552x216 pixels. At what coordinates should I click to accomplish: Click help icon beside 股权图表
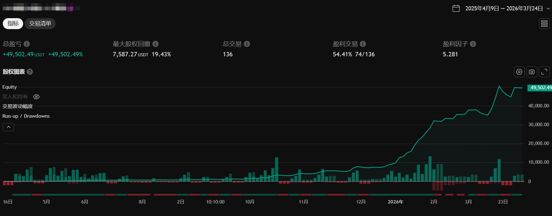point(30,72)
